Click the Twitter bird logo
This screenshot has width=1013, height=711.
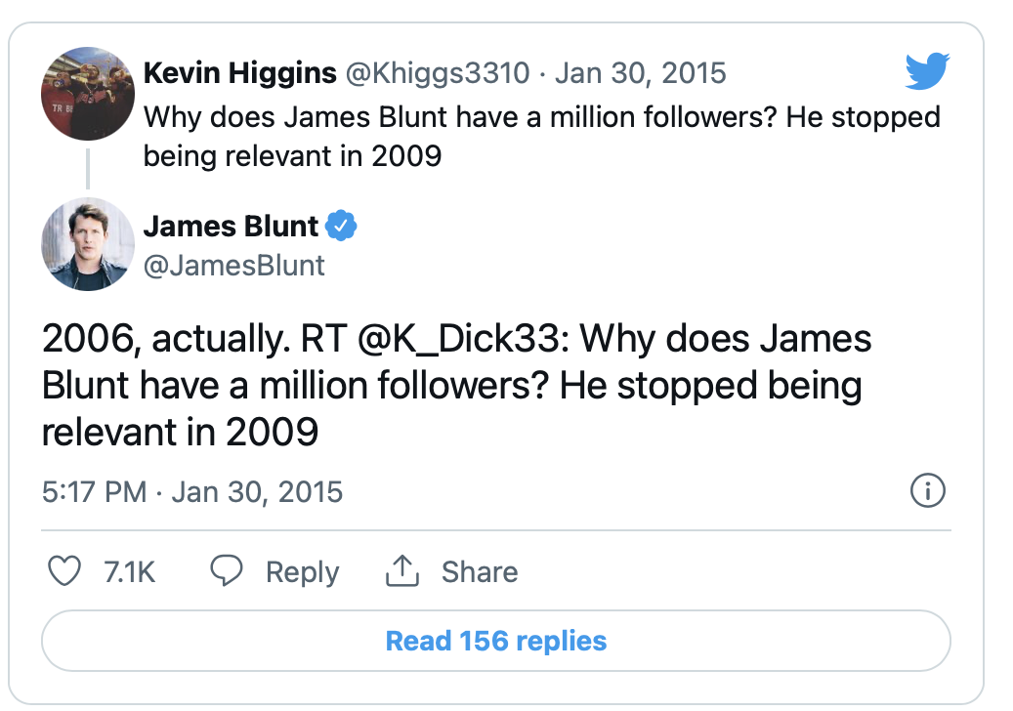927,72
